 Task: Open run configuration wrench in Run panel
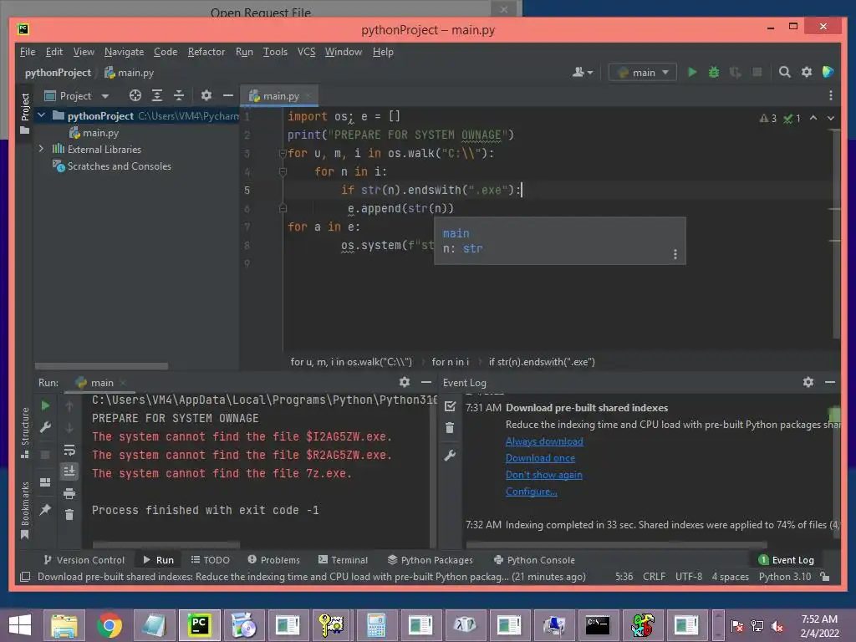(45, 427)
